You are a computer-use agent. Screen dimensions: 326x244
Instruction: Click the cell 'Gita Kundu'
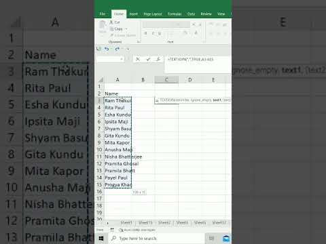click(x=117, y=136)
